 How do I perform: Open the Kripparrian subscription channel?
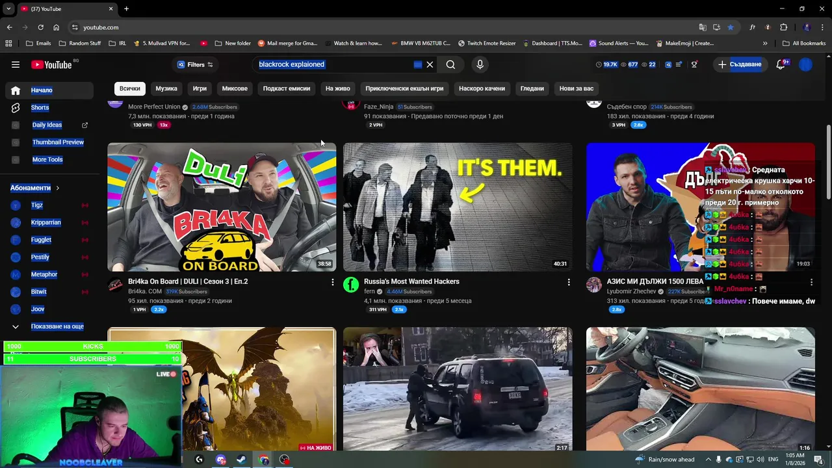[45, 222]
